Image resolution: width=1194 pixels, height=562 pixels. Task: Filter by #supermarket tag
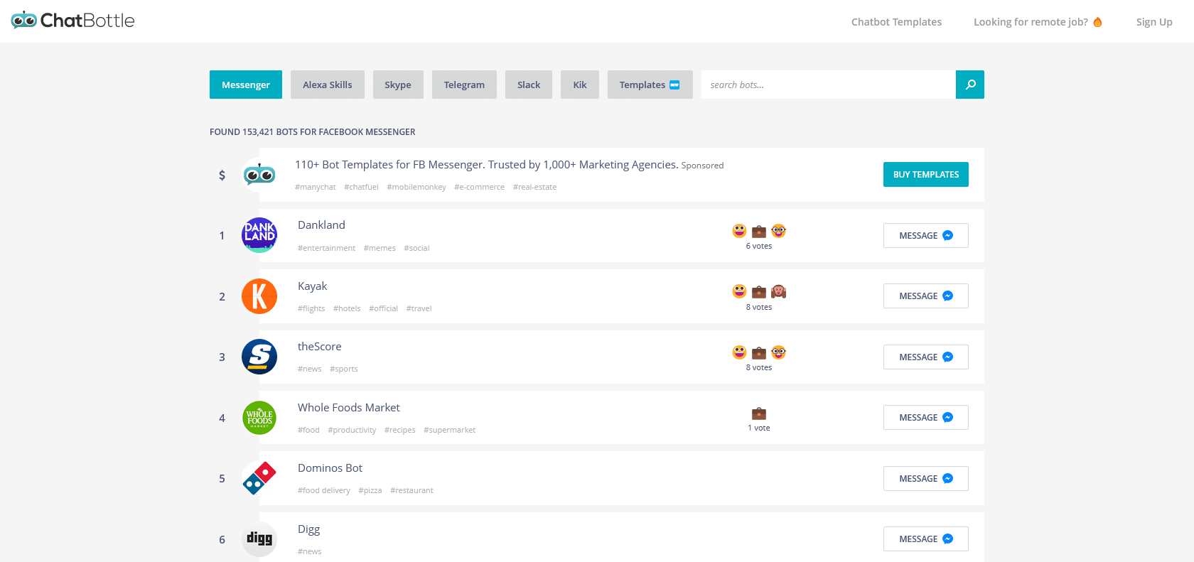tap(450, 431)
